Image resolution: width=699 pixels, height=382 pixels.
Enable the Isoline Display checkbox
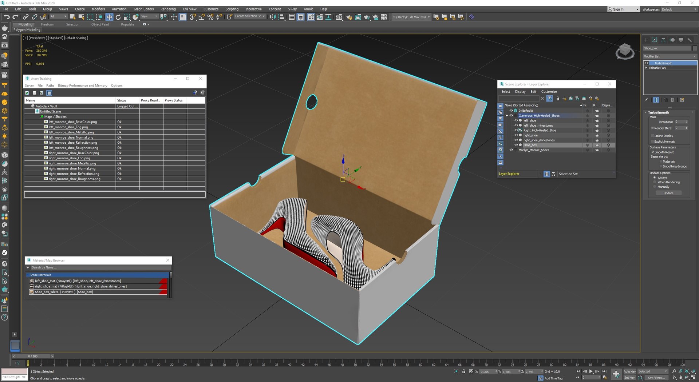click(652, 136)
